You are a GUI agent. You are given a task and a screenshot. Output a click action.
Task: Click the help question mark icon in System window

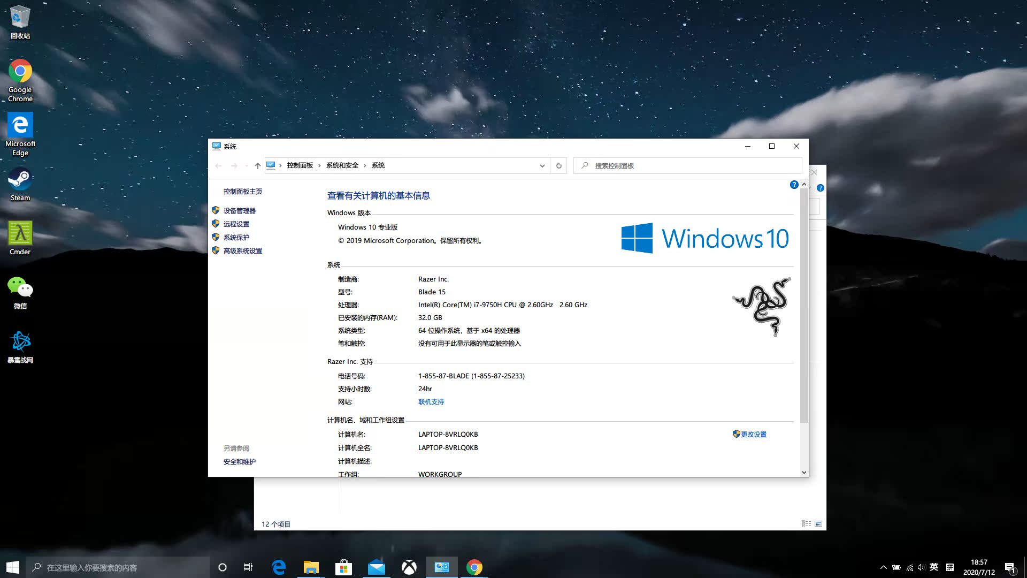[794, 185]
